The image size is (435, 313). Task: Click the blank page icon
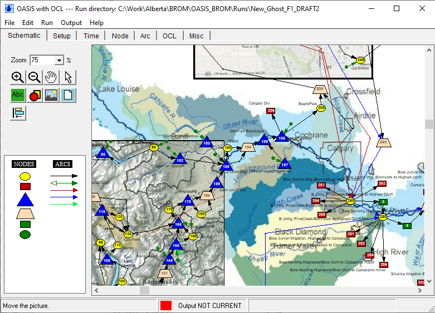click(68, 95)
